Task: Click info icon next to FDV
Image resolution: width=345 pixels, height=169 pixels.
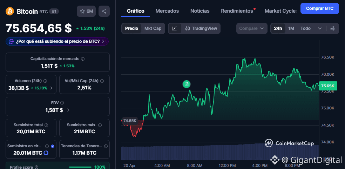Action: tap(62, 103)
